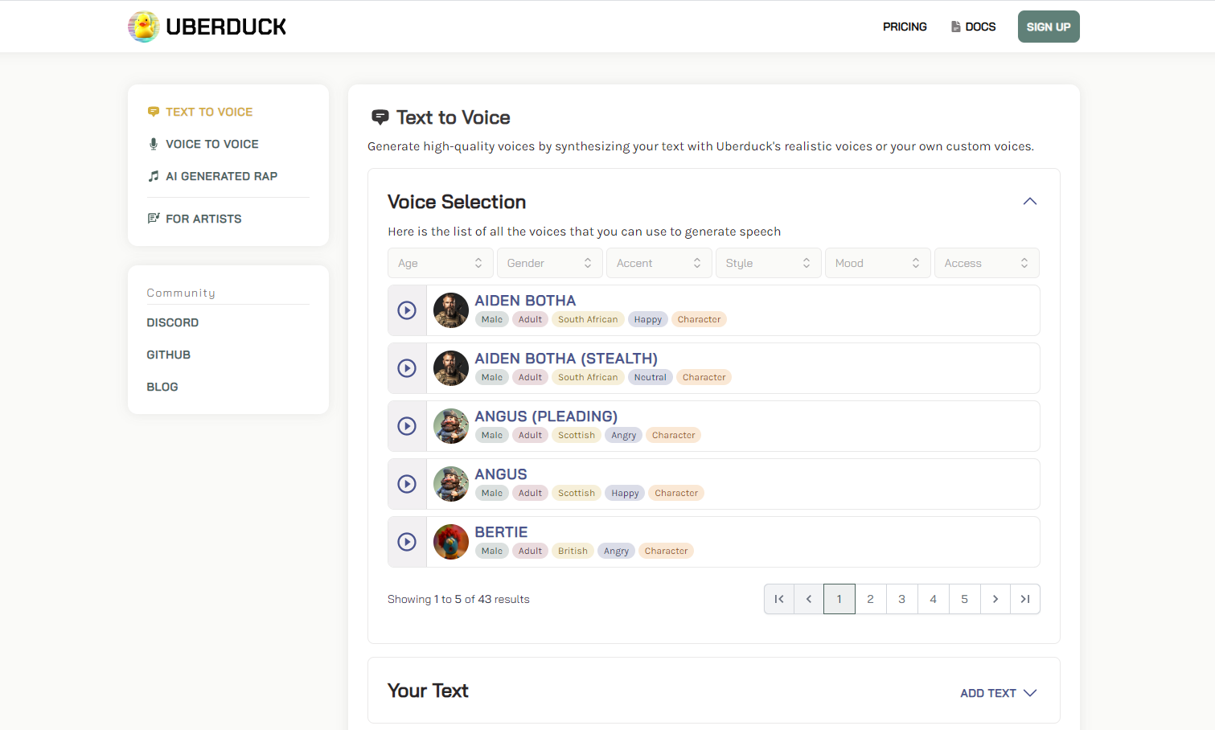The height and width of the screenshot is (730, 1215).
Task: Play the Aiden Botha (Stealth) voice sample
Action: [x=407, y=368]
